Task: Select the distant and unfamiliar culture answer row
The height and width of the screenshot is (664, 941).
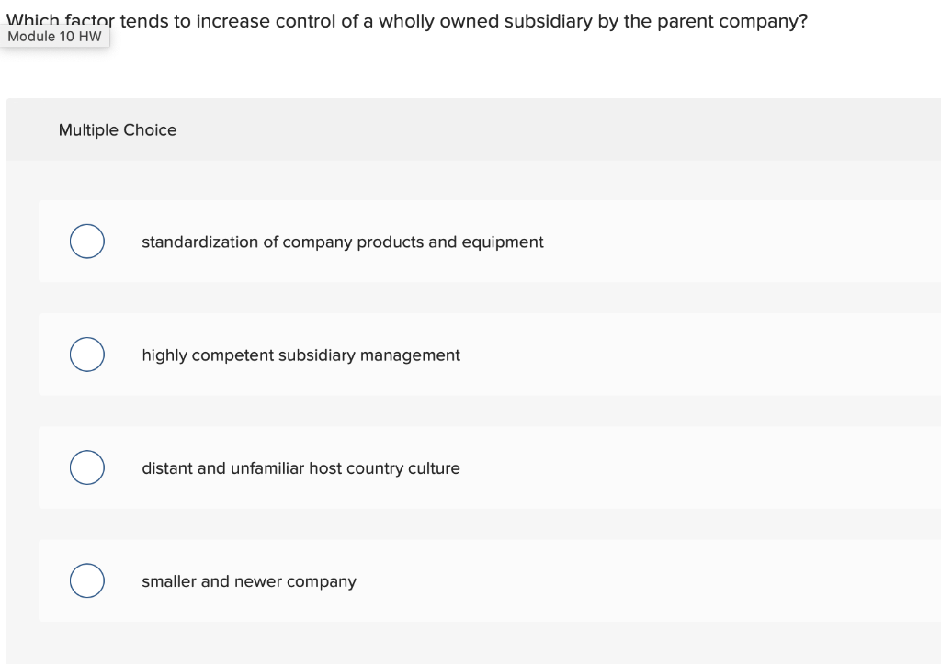Action: click(301, 468)
